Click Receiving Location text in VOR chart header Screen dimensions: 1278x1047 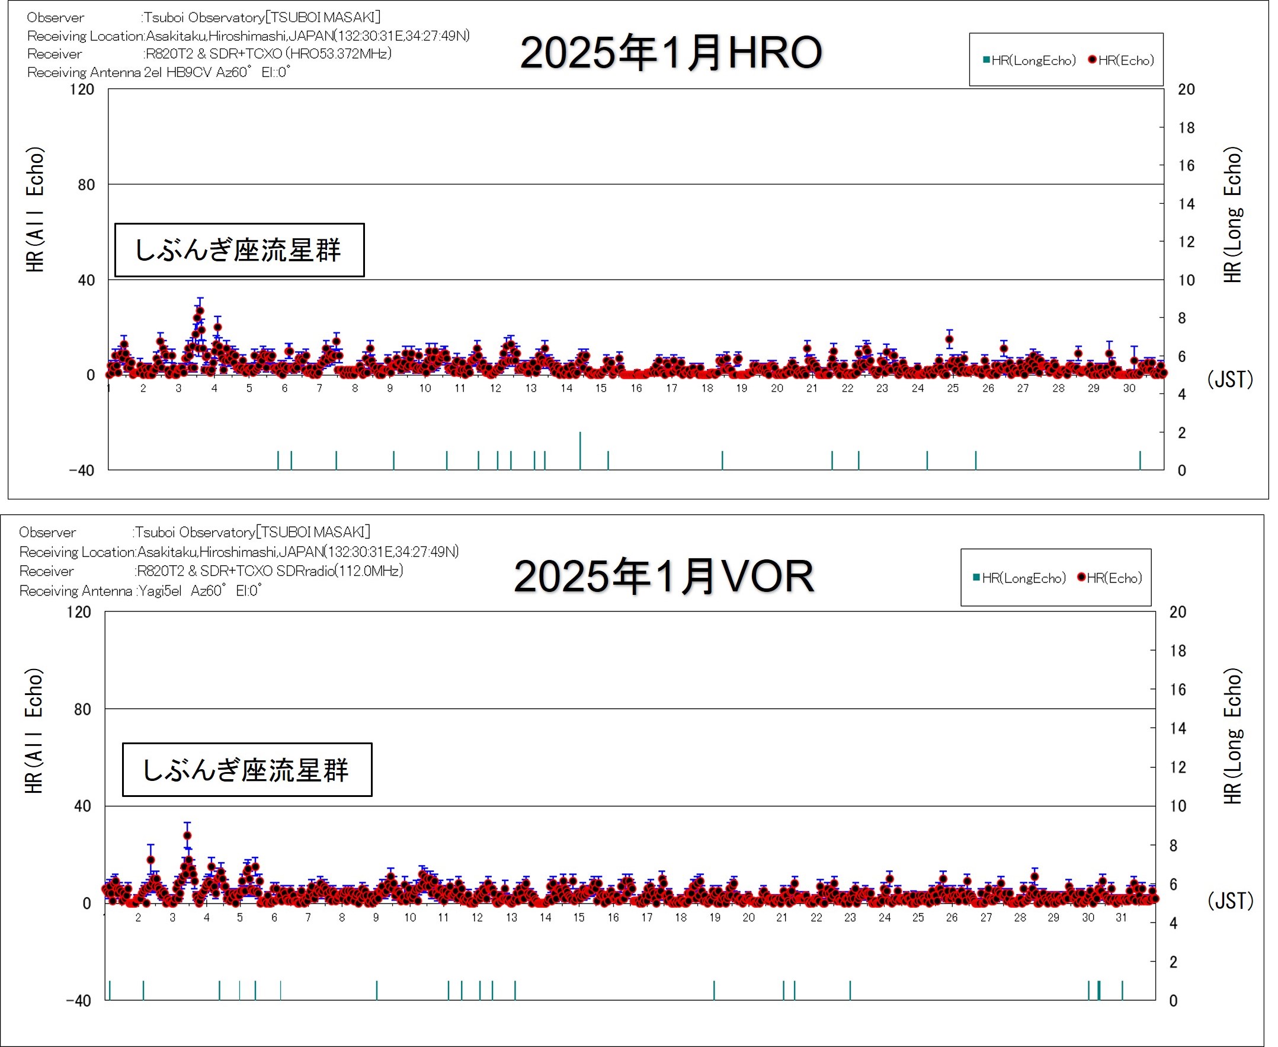(239, 552)
